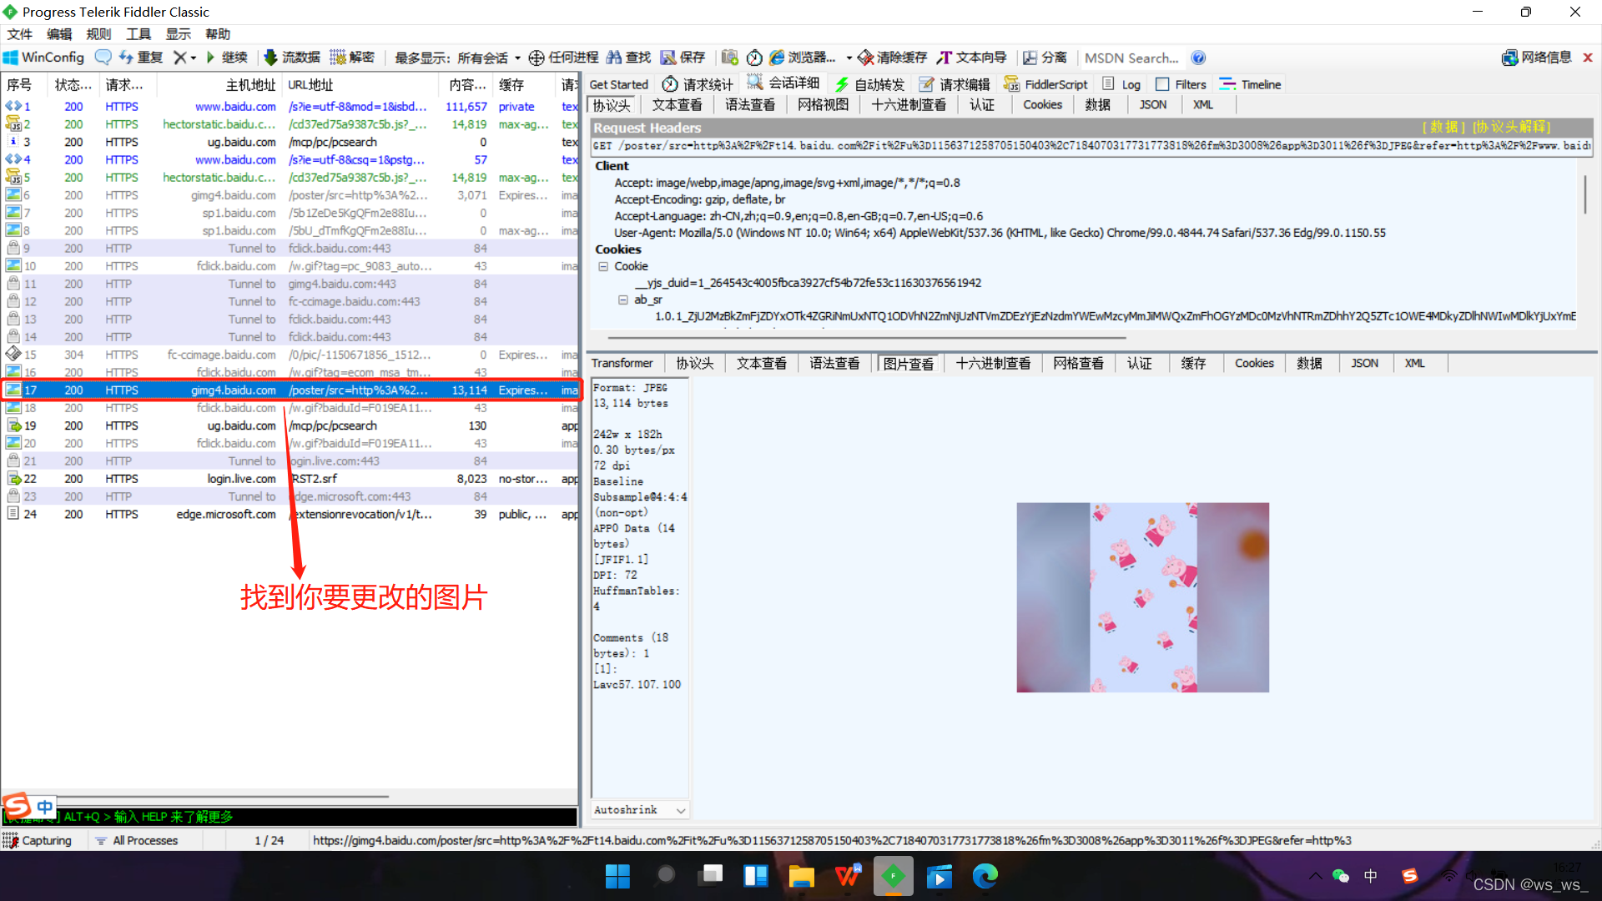Click the comment speech bubble icon
Image resolution: width=1602 pixels, height=901 pixels.
click(103, 58)
